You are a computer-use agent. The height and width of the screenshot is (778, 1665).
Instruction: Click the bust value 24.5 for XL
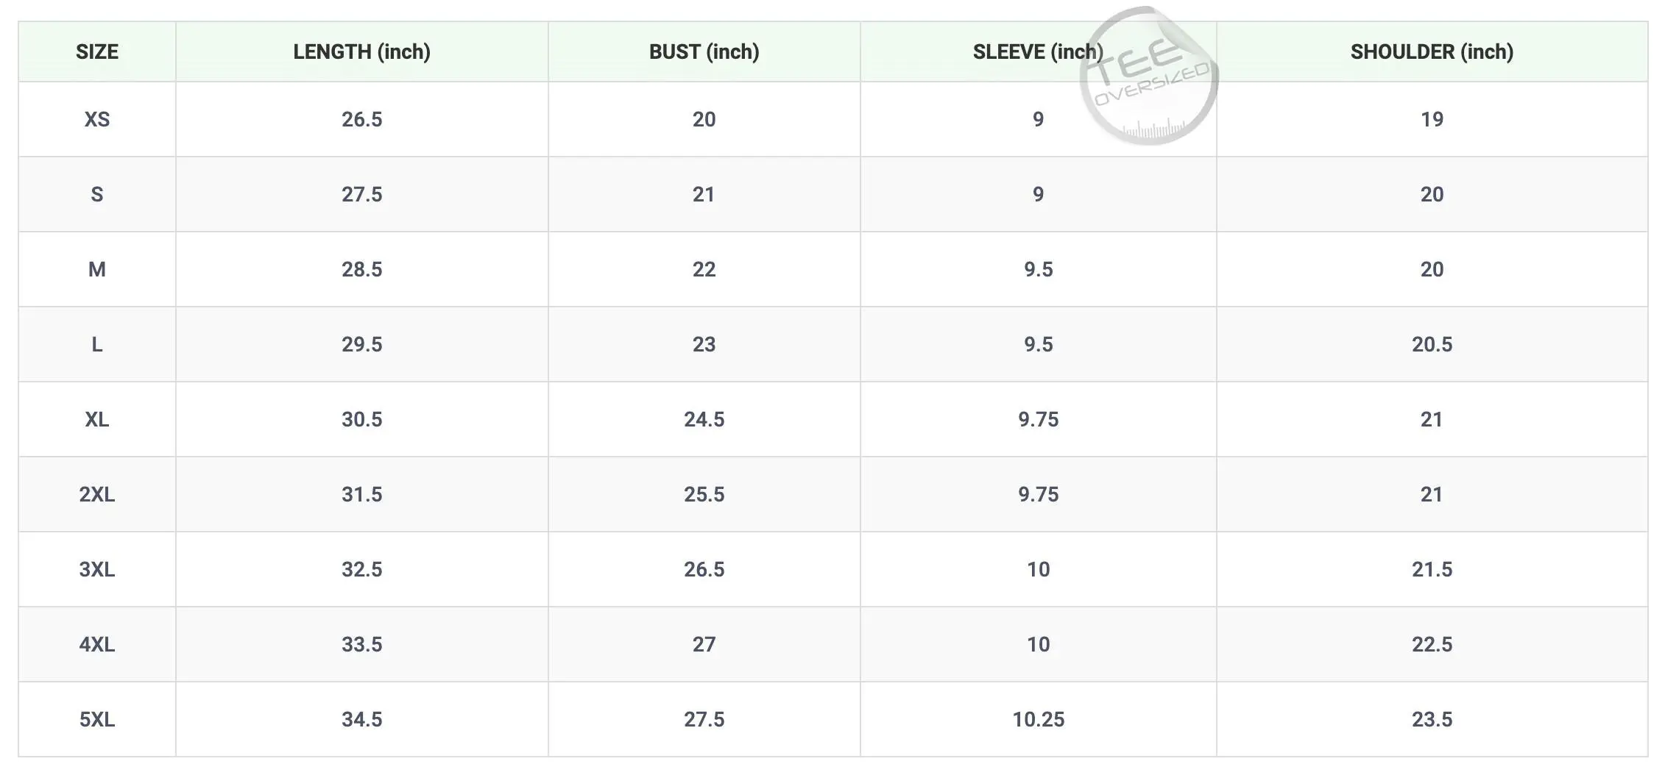pos(704,419)
